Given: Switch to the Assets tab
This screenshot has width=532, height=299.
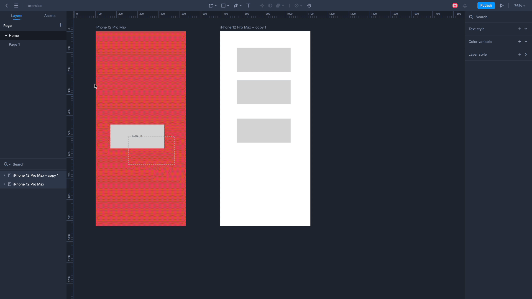Looking at the screenshot, I should pos(49,15).
